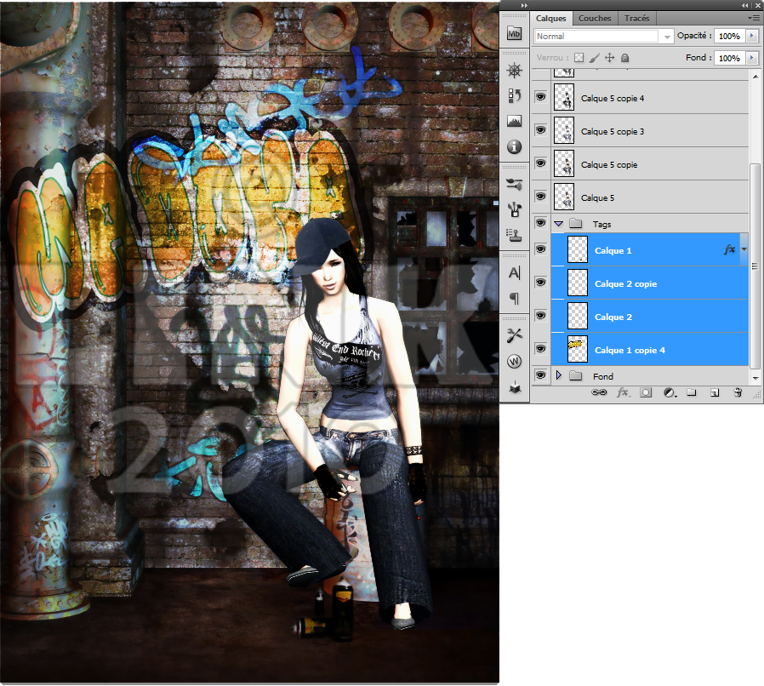Screen dimensions: 764x686
Task: Open the Histogram panel icon
Action: (x=514, y=122)
